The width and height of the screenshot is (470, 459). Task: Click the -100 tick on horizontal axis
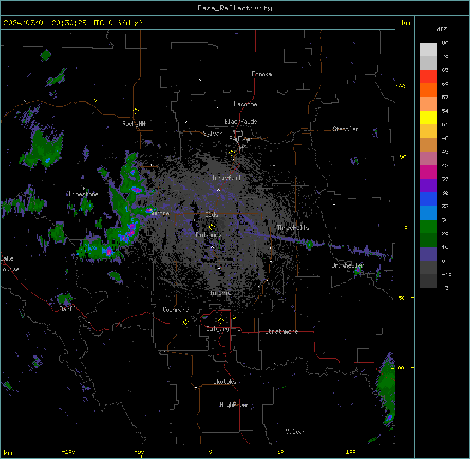click(x=68, y=451)
